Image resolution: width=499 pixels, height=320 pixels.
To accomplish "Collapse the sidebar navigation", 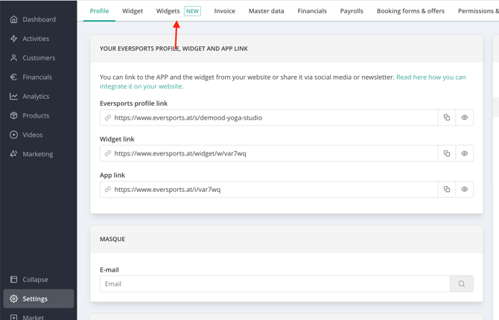I will 35,280.
